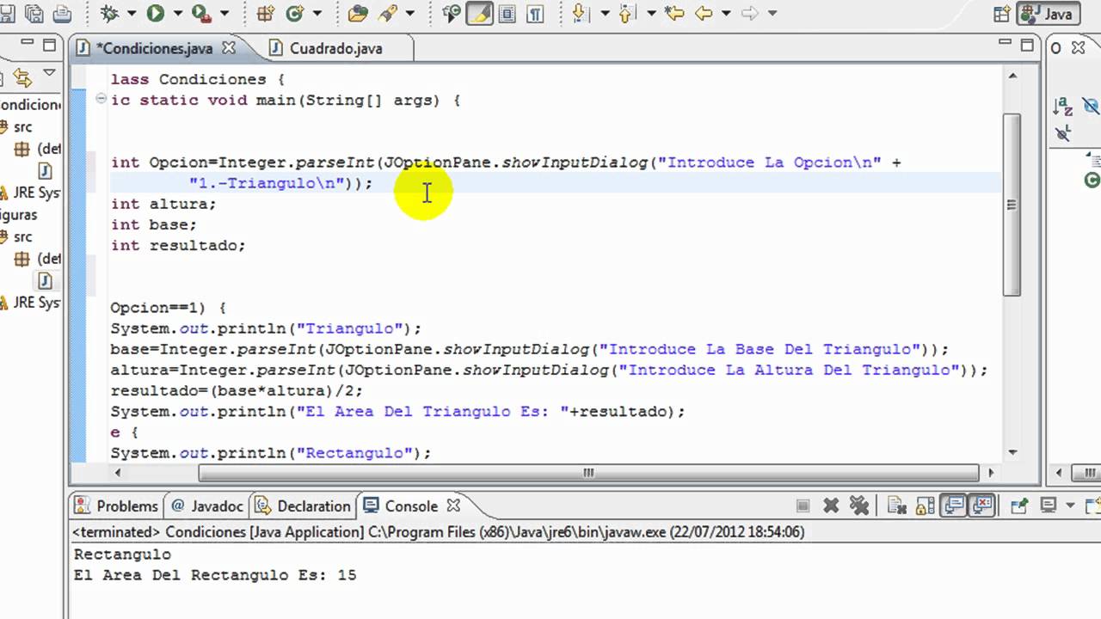Viewport: 1101px width, 619px height.
Task: Toggle Show Whitespace Characters pilcrow button
Action: pos(534,13)
